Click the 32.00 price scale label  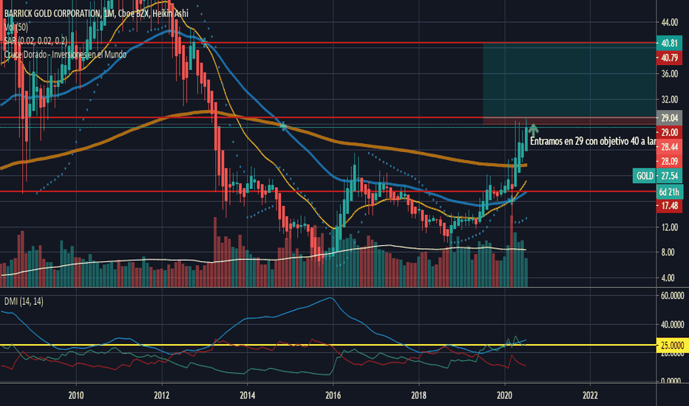click(x=669, y=99)
